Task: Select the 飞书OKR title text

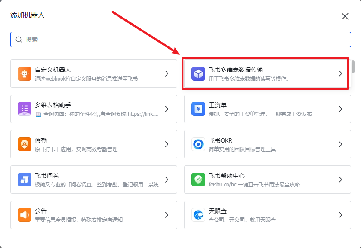Action: (221, 140)
